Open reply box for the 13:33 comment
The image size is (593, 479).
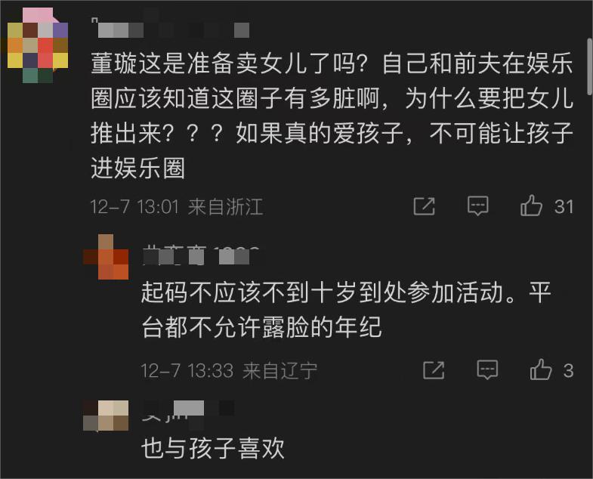pyautogui.click(x=487, y=369)
